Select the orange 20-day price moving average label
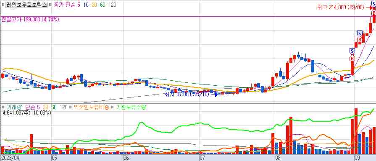Image resolution: width=376 pixels, height=161 pixels. (x=94, y=5)
